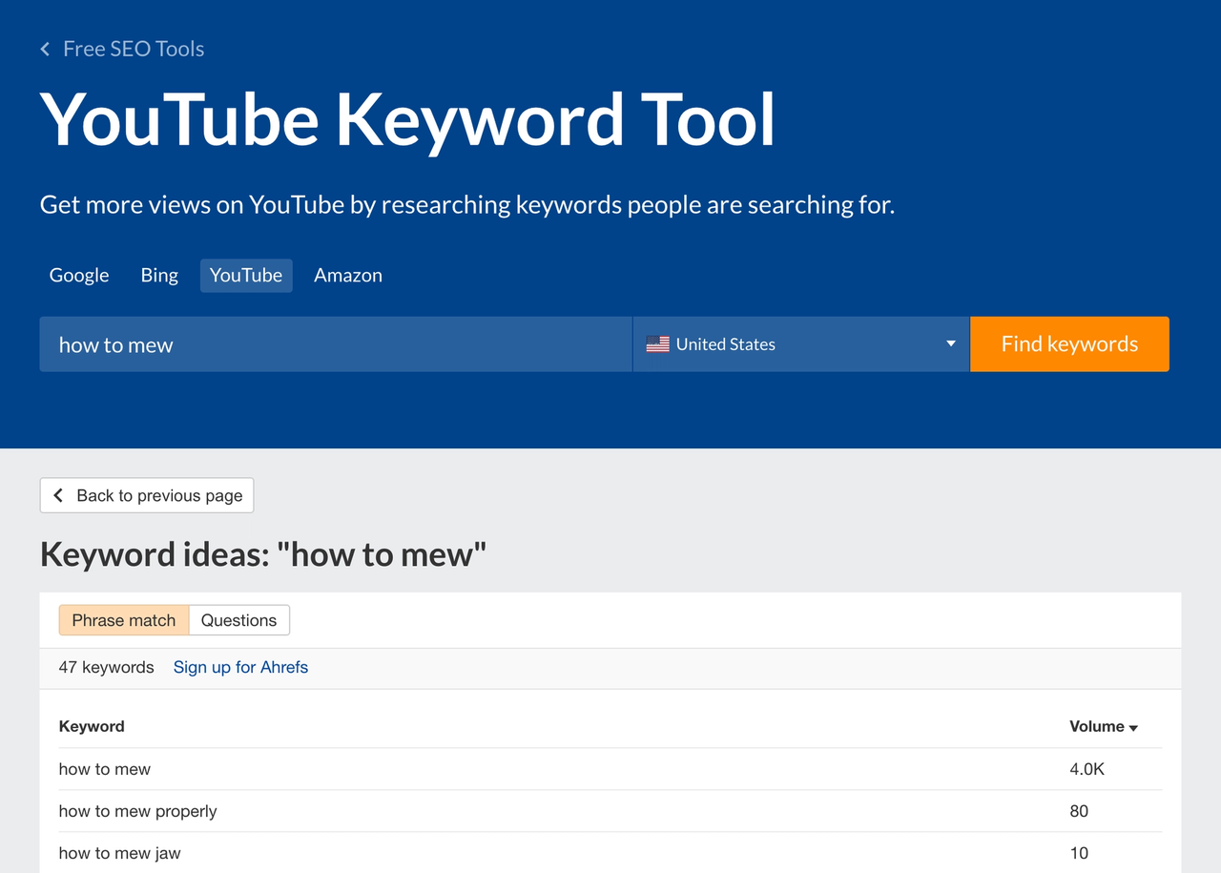The width and height of the screenshot is (1221, 873).
Task: Switch to the Amazon tab
Action: click(x=348, y=275)
